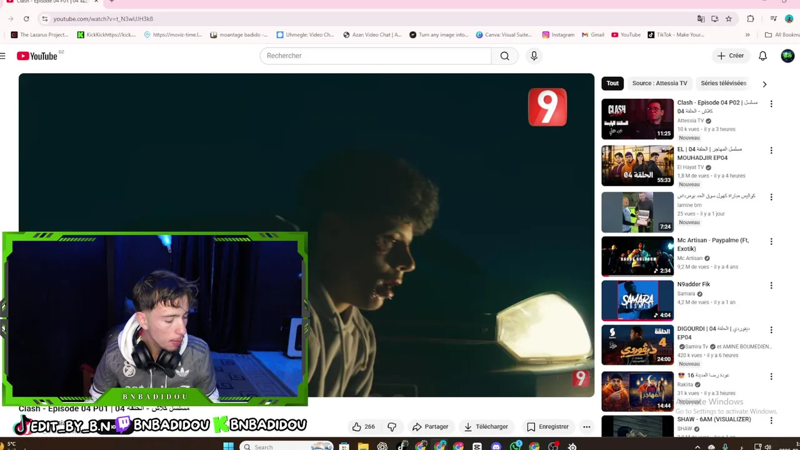Open Discord from the taskbar

[x=496, y=446]
